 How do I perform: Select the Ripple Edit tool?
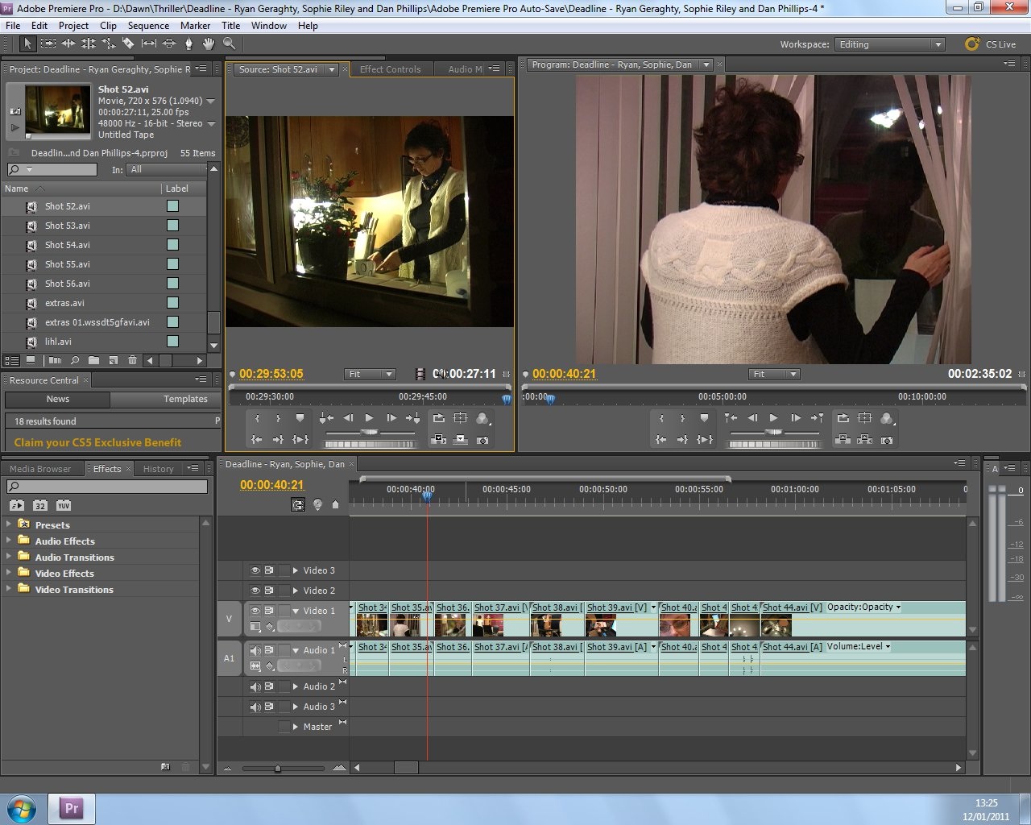68,44
